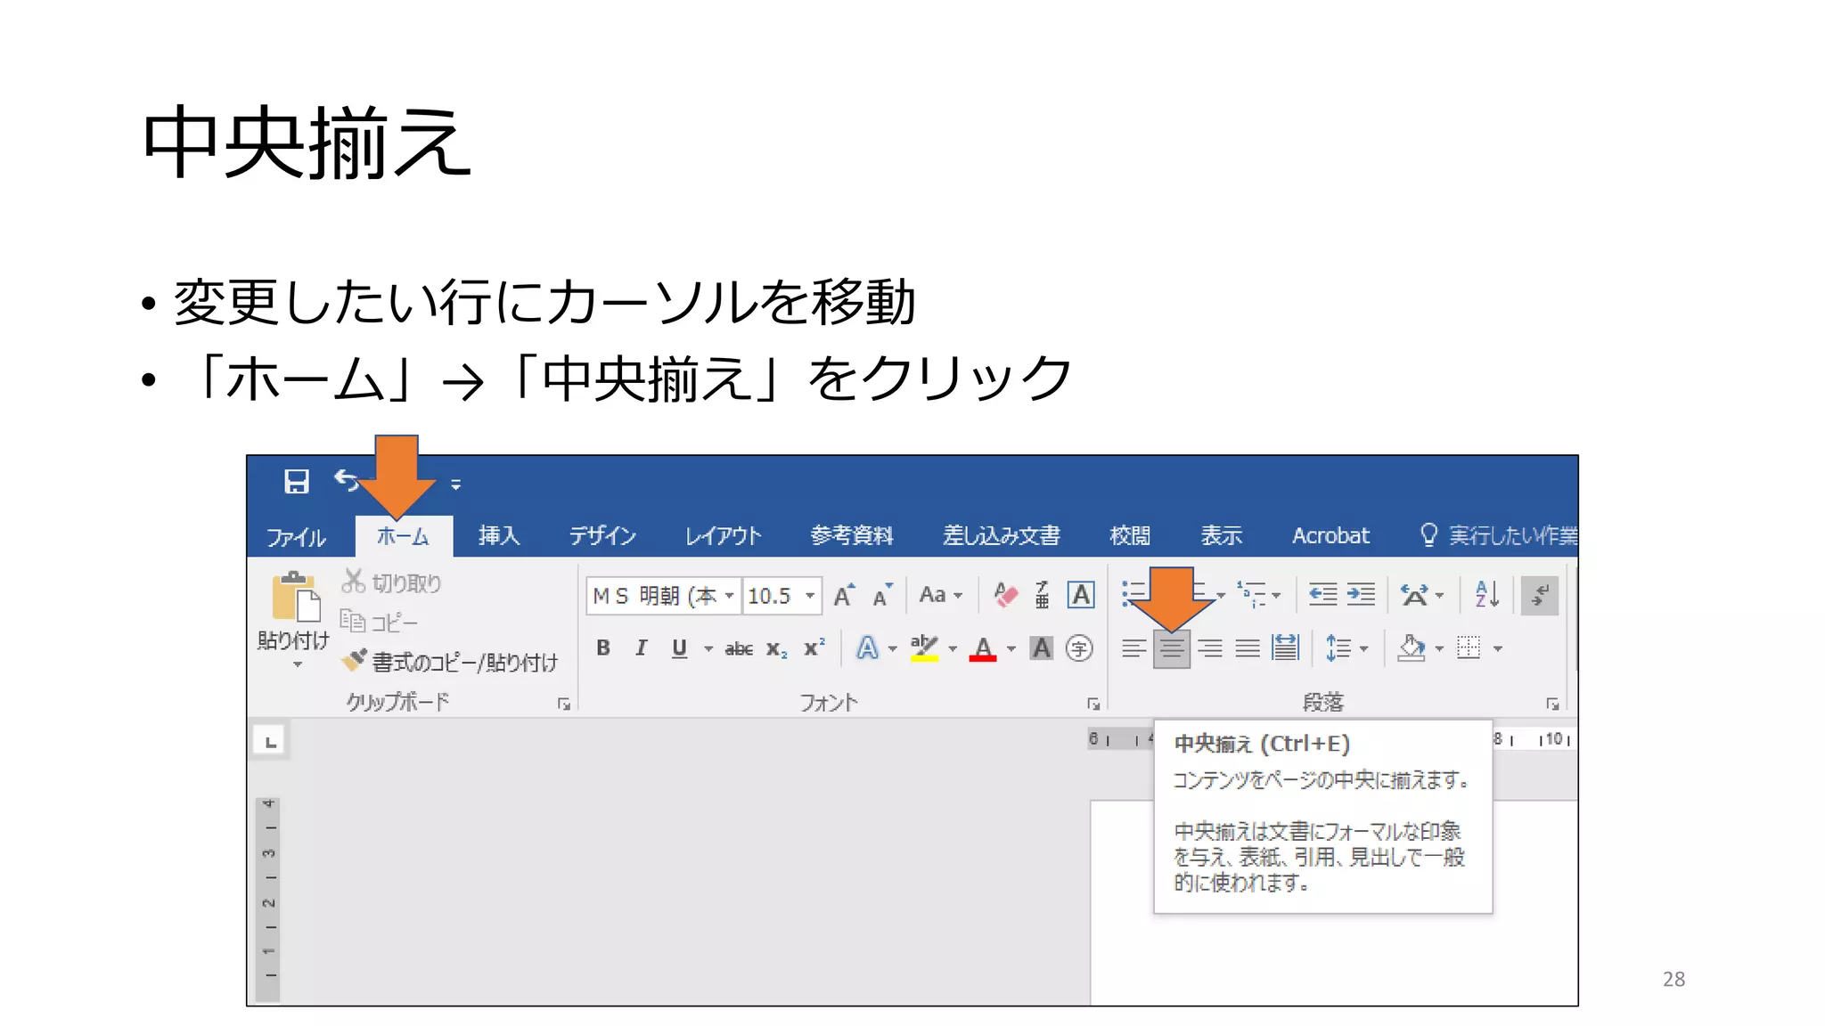Click the Asian layout character scaling icon
The height and width of the screenshot is (1026, 1825).
(x=1414, y=594)
